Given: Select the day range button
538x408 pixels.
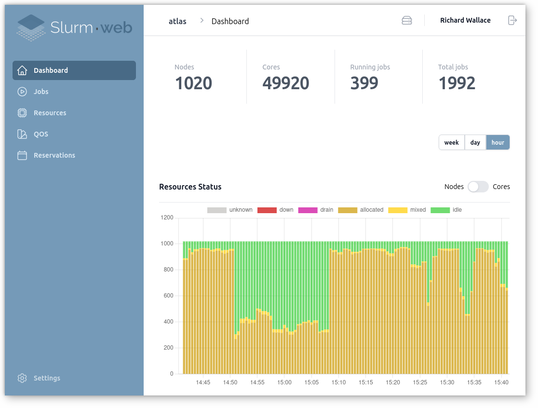Looking at the screenshot, I should (475, 142).
